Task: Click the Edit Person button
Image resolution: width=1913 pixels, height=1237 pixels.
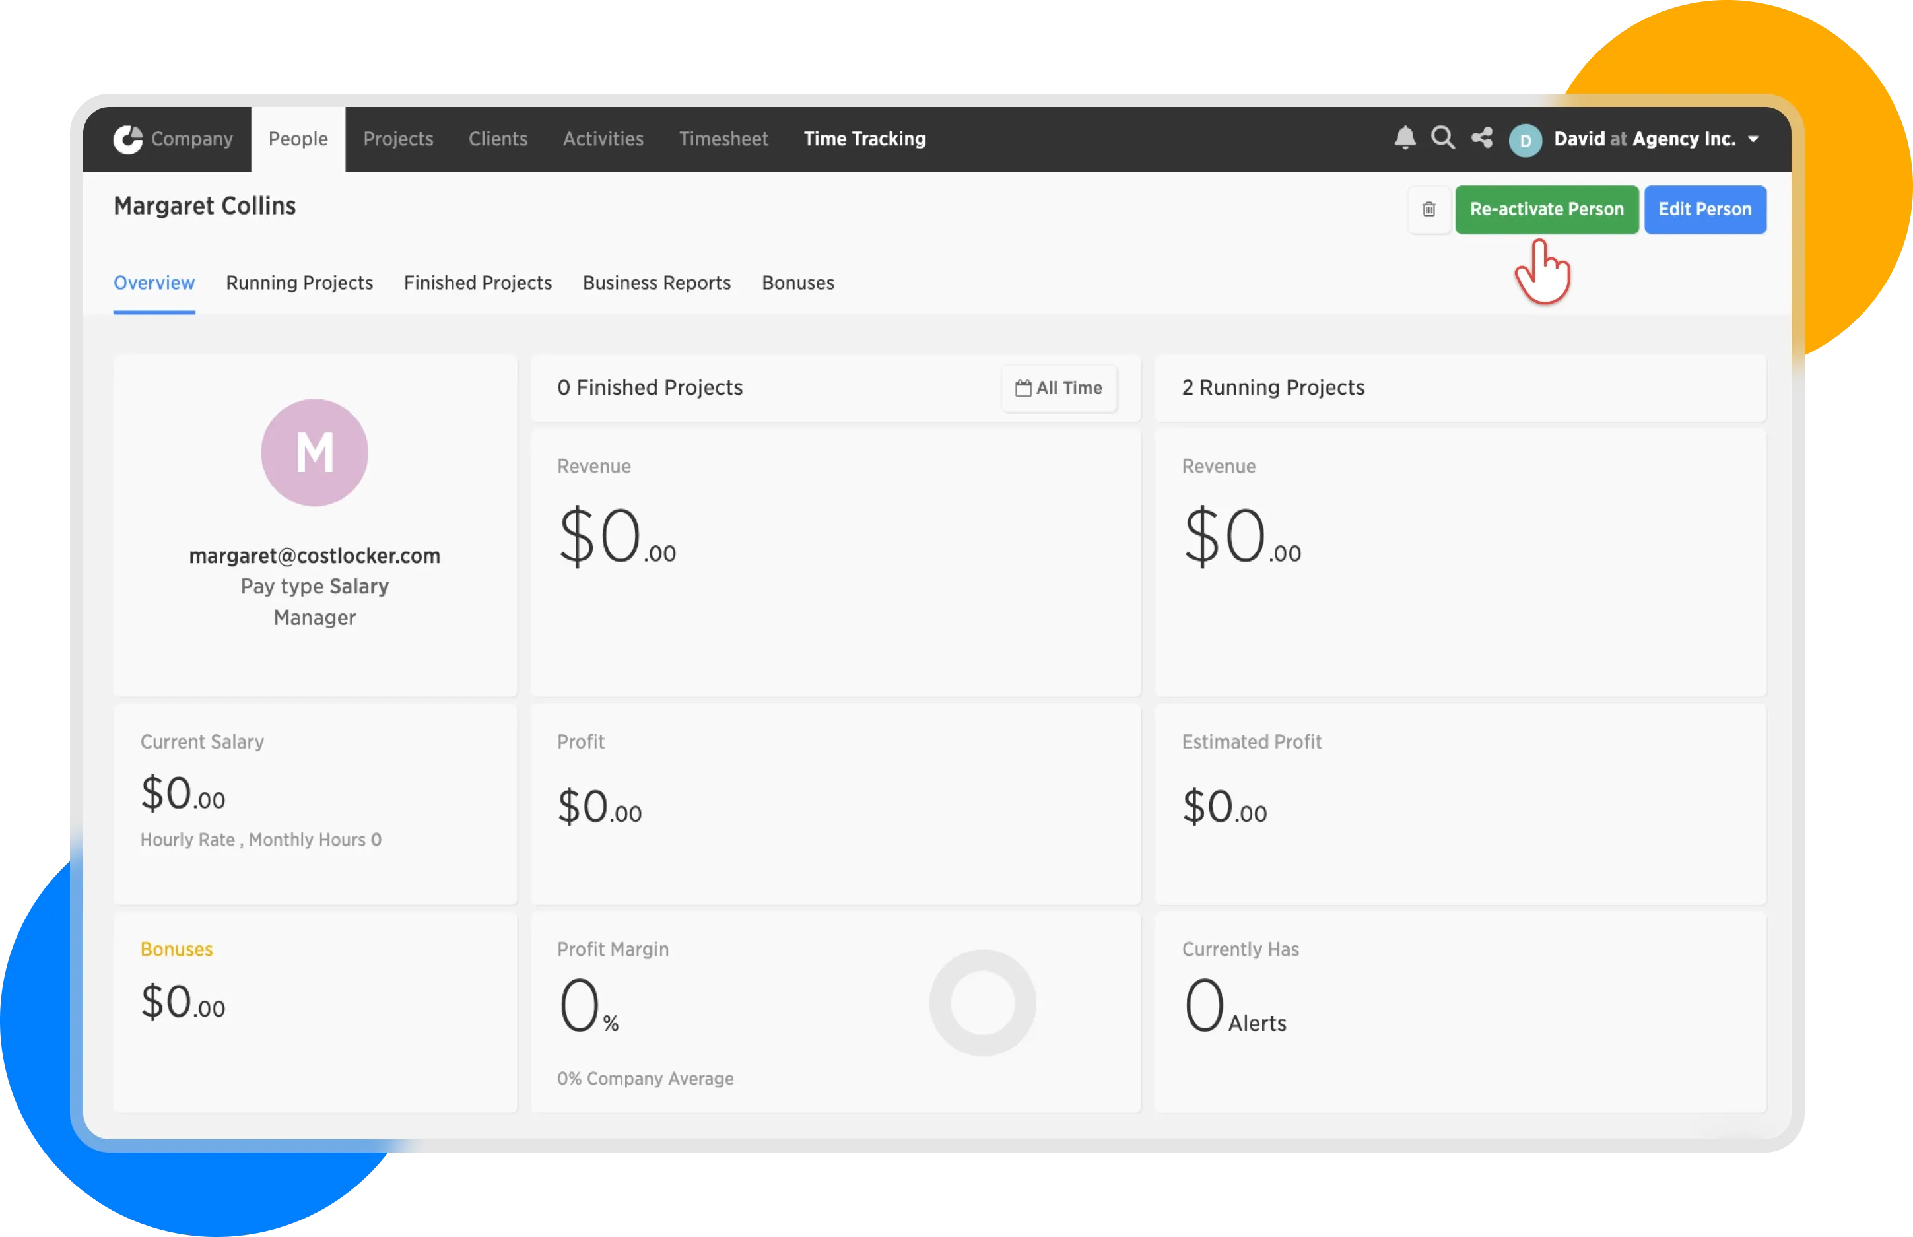Action: click(x=1704, y=210)
